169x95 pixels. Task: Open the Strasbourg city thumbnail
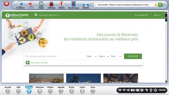click(x=120, y=78)
